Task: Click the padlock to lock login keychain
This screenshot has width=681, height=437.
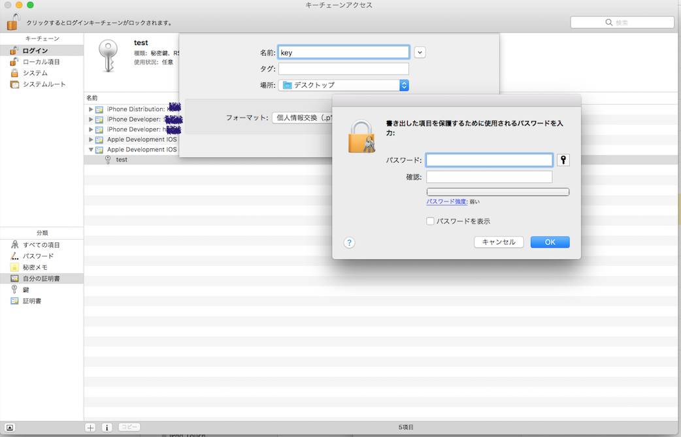Action: [x=14, y=22]
